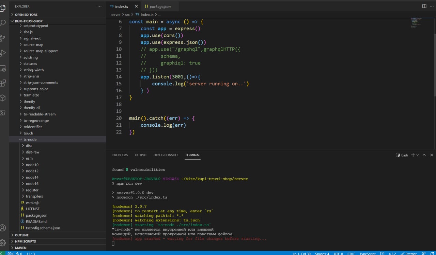Open the Extensions view
436x255 pixels.
coord(3,83)
